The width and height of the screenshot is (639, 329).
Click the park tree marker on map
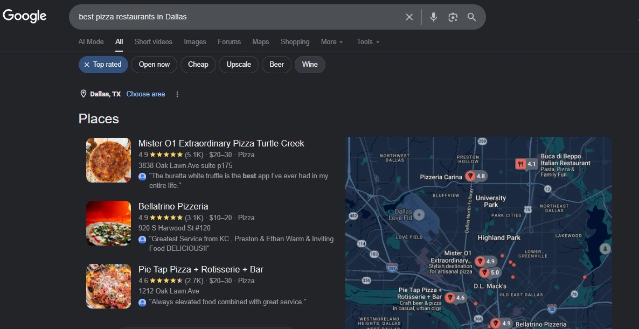(605, 248)
